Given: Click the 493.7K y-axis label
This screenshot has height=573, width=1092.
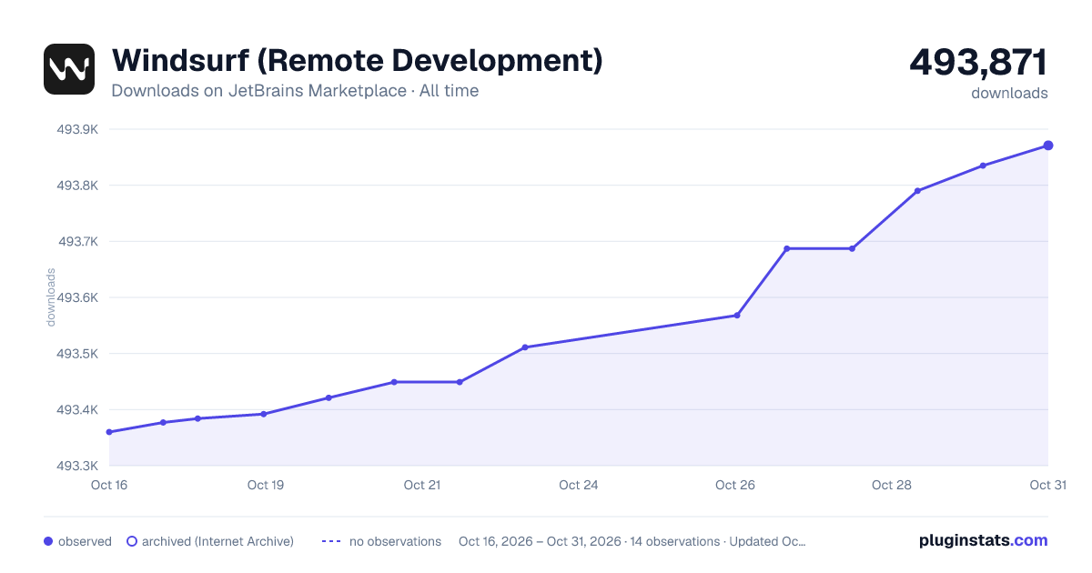Looking at the screenshot, I should (77, 242).
